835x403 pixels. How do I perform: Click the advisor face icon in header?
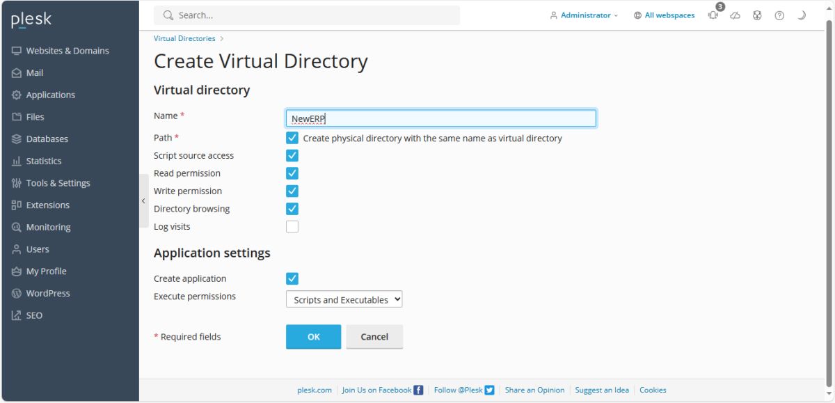click(757, 15)
